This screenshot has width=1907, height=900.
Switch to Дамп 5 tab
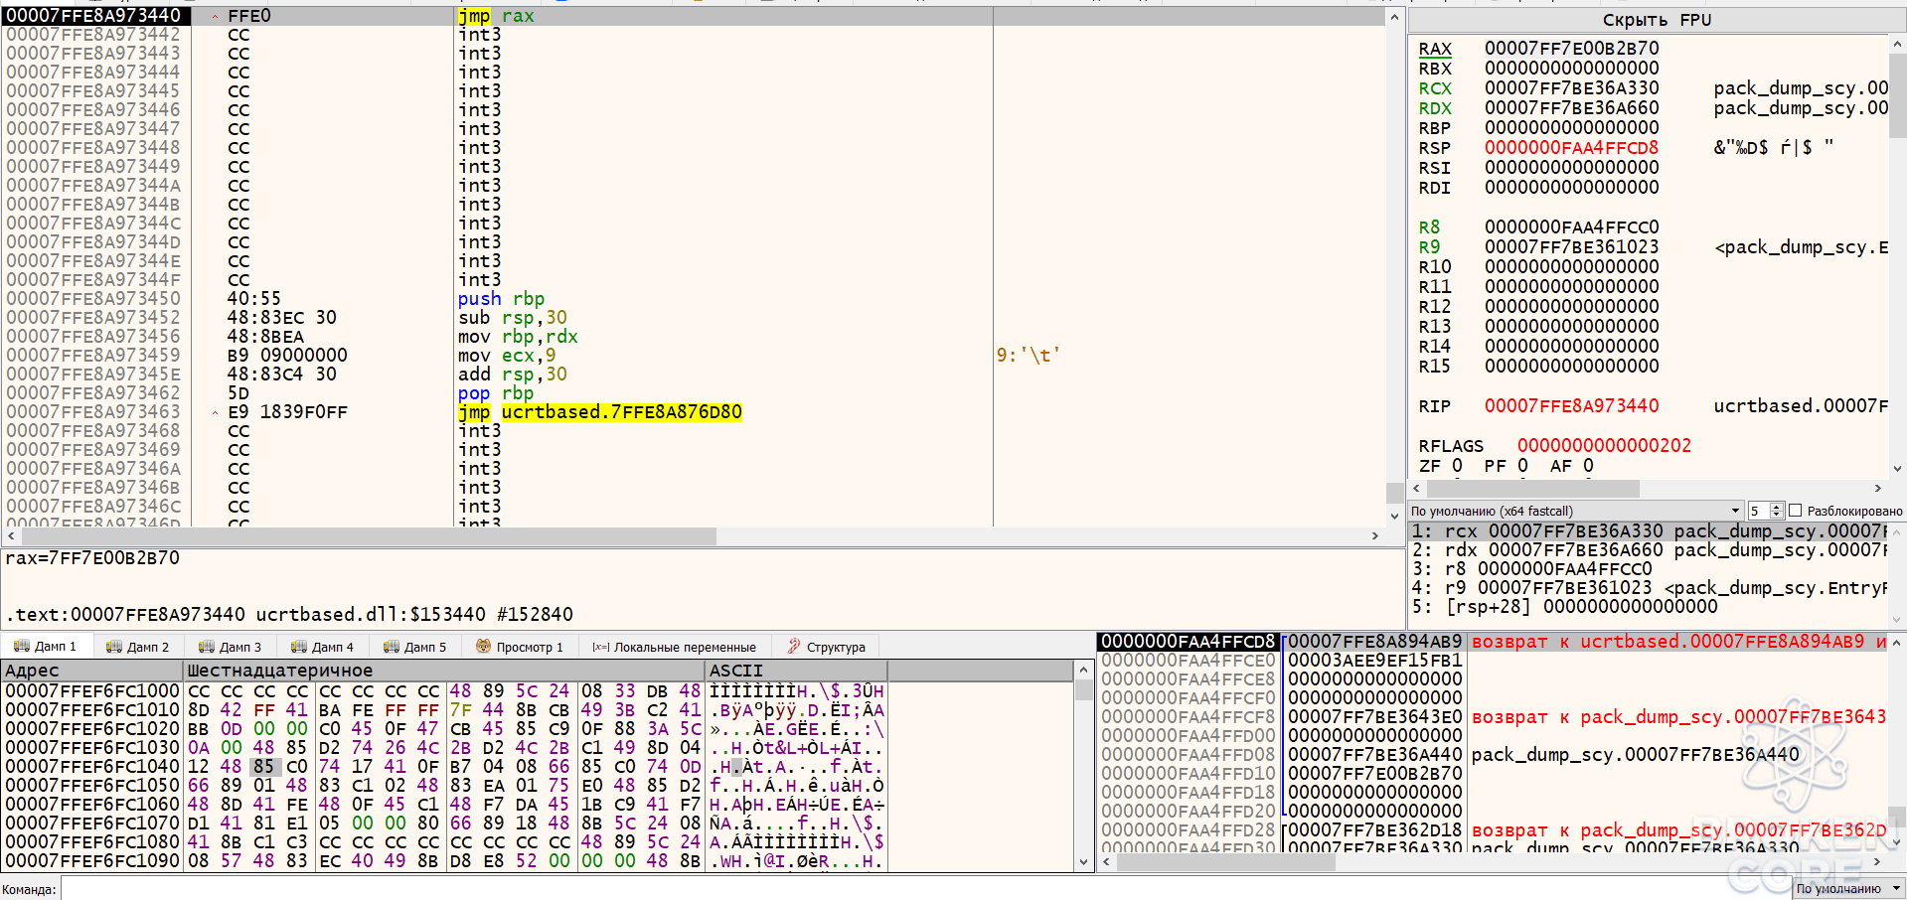click(415, 647)
